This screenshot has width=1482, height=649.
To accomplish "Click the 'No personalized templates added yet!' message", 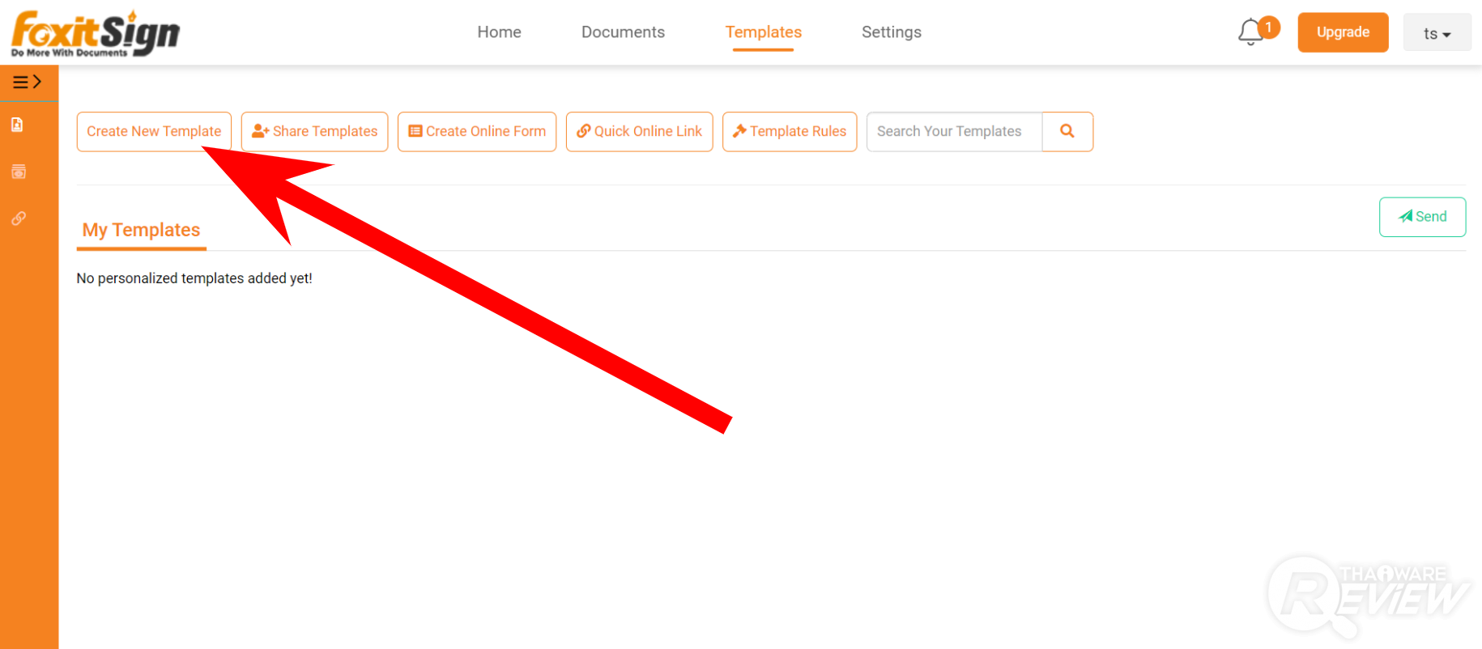I will pos(194,278).
